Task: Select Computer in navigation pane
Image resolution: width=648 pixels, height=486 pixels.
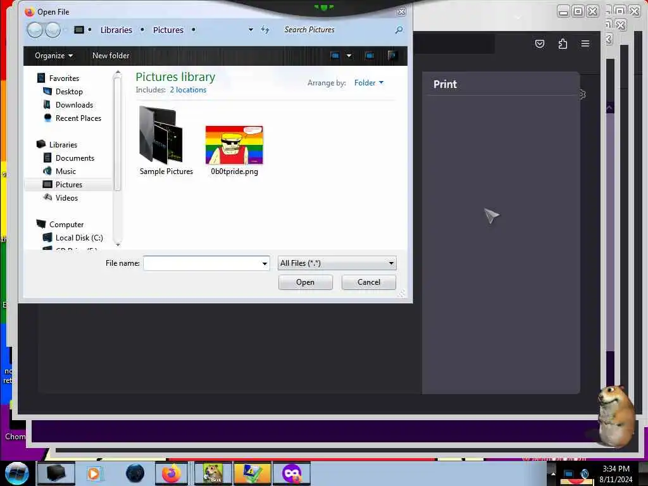Action: point(66,225)
